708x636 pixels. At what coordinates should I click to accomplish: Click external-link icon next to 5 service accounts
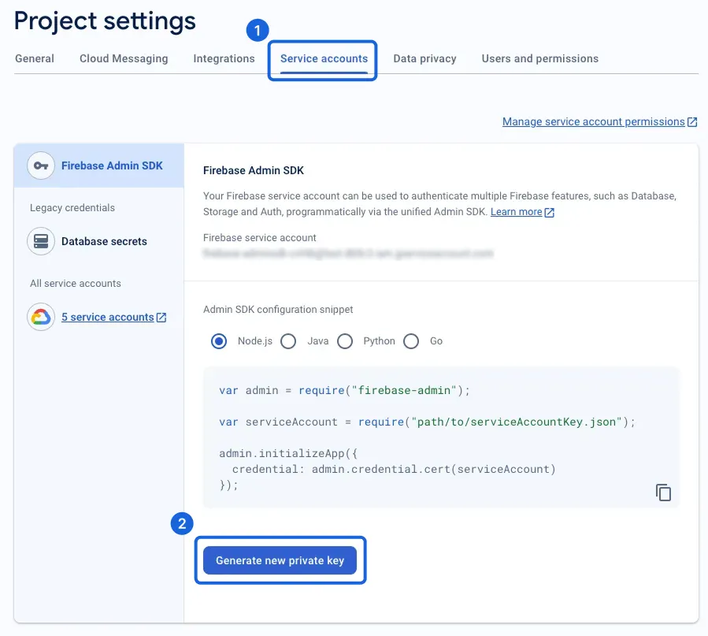(161, 318)
